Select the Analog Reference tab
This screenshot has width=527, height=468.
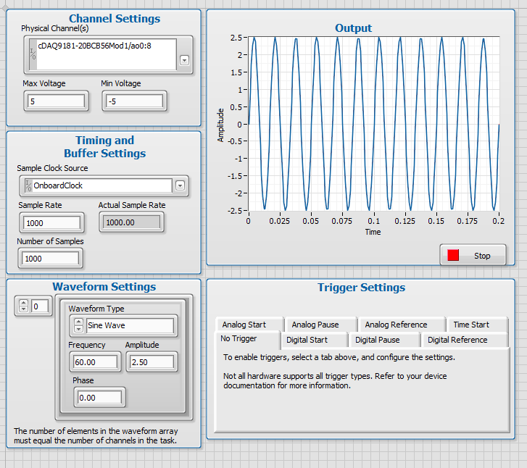coord(396,325)
